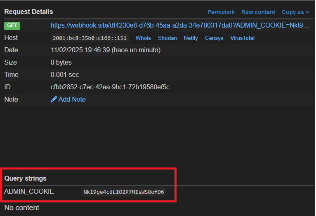Look up the host on Whois
This screenshot has height=216, width=316.
(143, 38)
